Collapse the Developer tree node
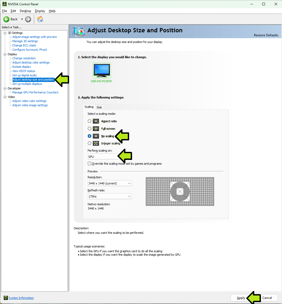 coord(5,88)
